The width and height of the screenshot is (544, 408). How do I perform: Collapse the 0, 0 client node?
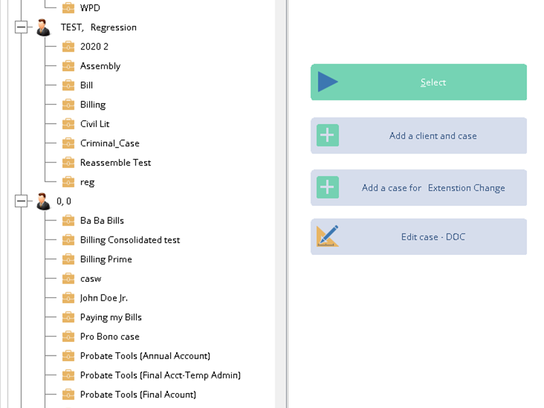click(21, 201)
